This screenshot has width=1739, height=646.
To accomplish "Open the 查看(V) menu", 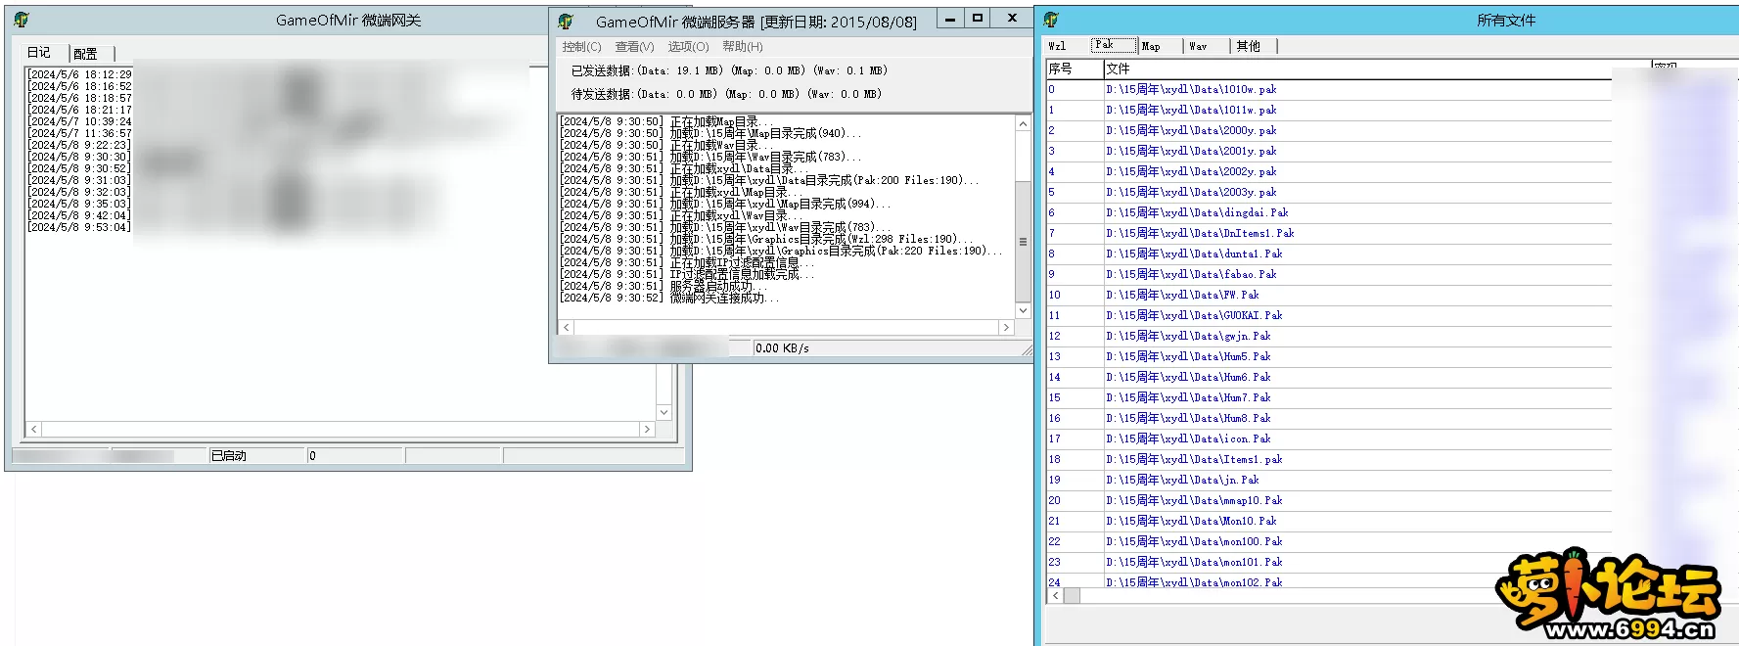I will [x=634, y=47].
